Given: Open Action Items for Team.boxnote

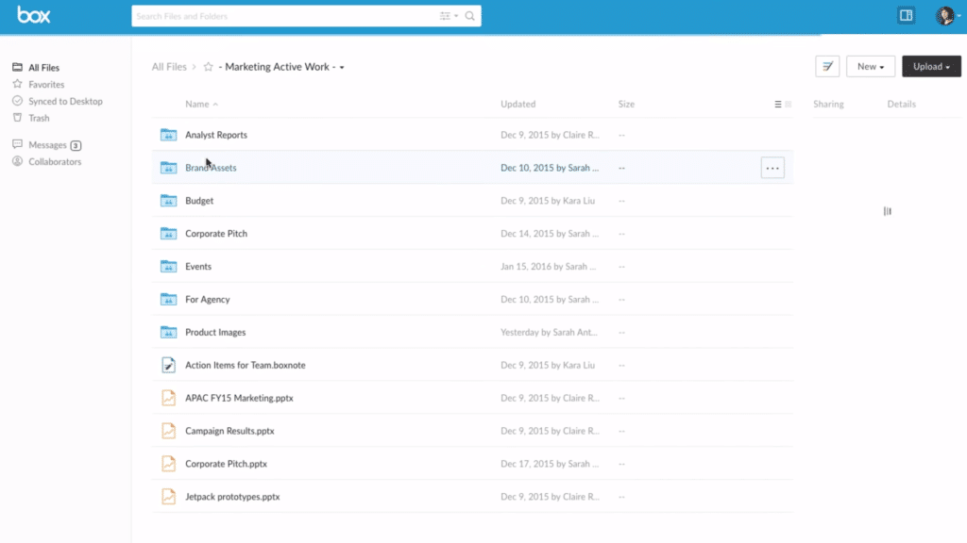Looking at the screenshot, I should pyautogui.click(x=246, y=365).
